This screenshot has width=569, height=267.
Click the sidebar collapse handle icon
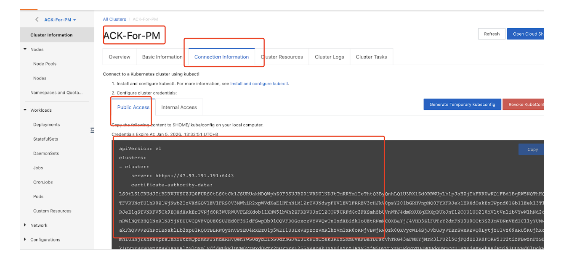(93, 131)
